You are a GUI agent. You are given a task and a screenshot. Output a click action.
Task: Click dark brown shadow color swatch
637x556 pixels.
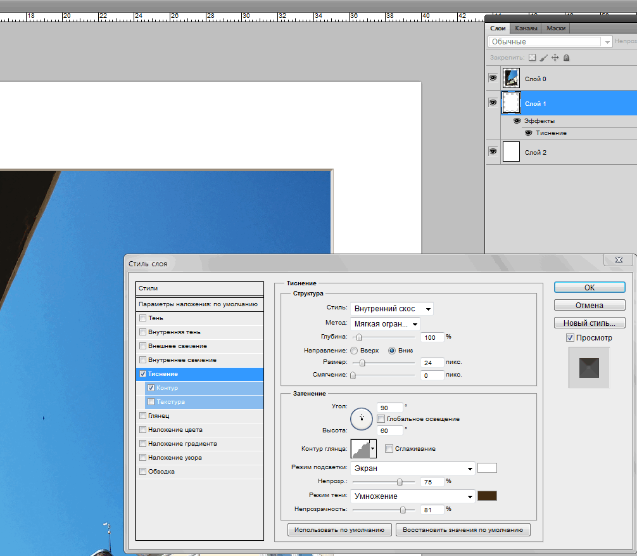[487, 496]
